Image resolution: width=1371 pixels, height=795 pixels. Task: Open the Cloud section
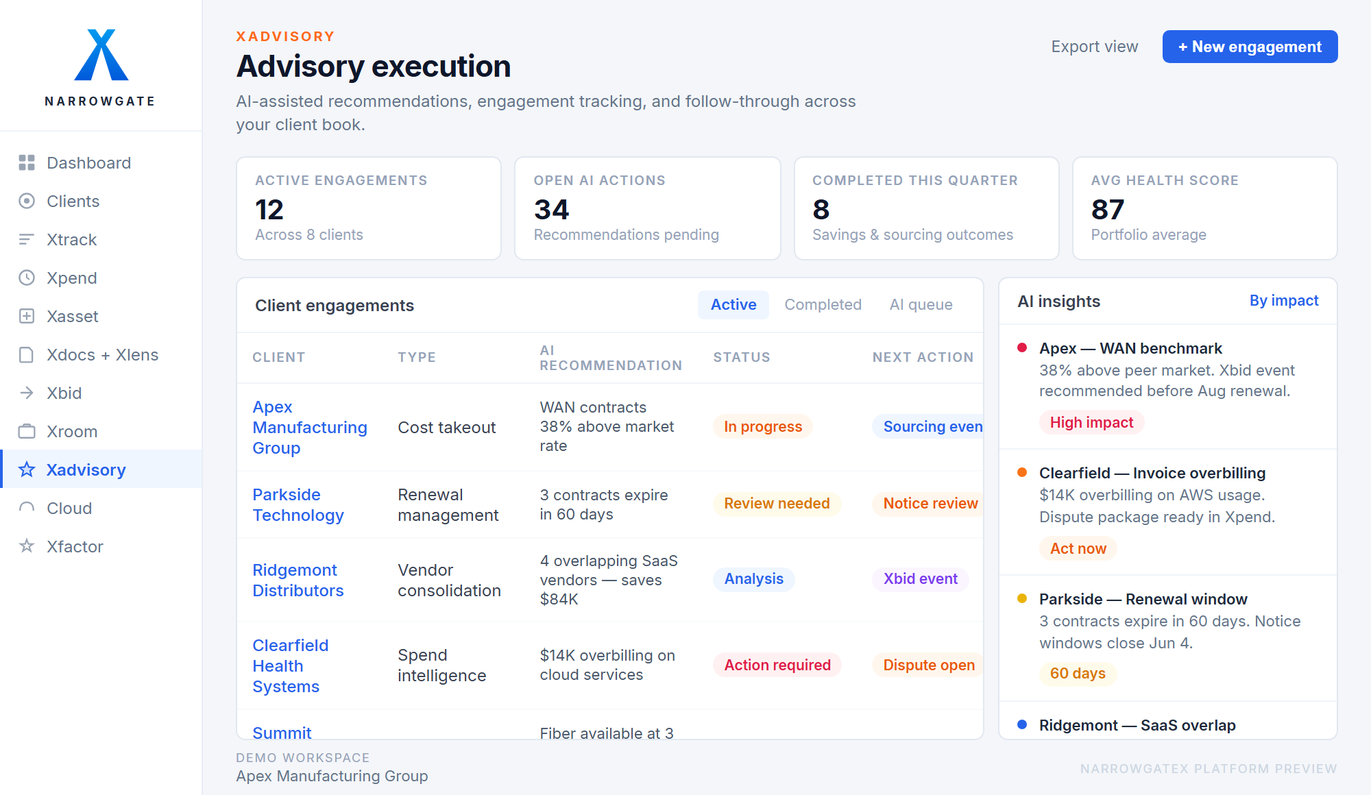pyautogui.click(x=101, y=509)
